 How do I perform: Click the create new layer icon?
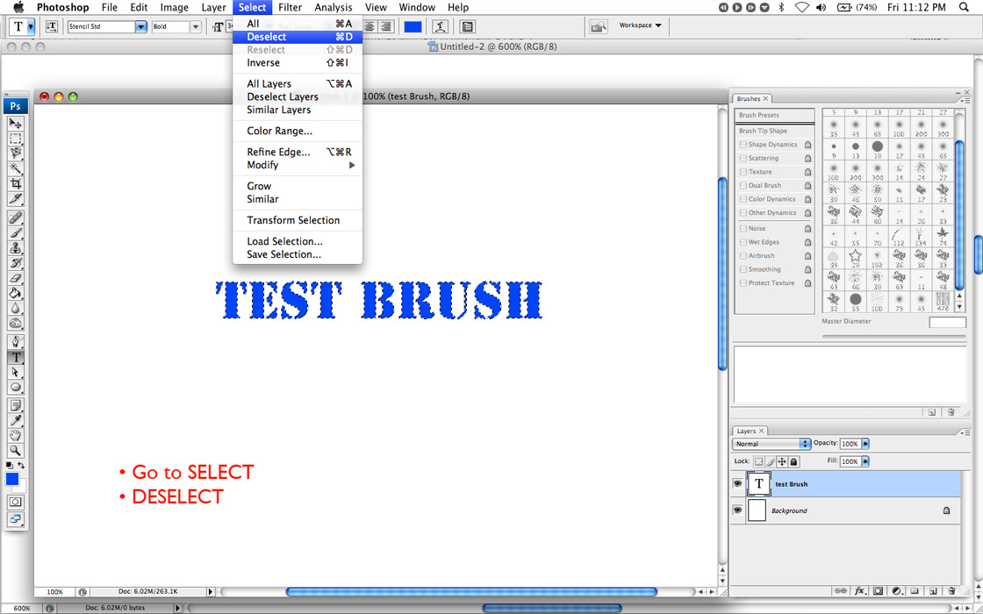[933, 590]
